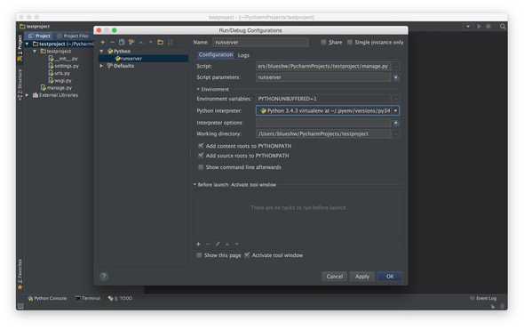Edit Environment variables with browse button
524x330 pixels.
pos(395,99)
